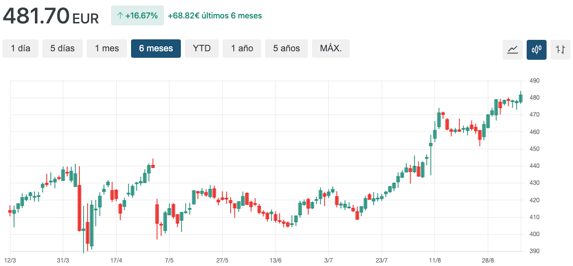This screenshot has height=266, width=573.
Task: Click the 12/3 date axis label
Action: point(10,260)
